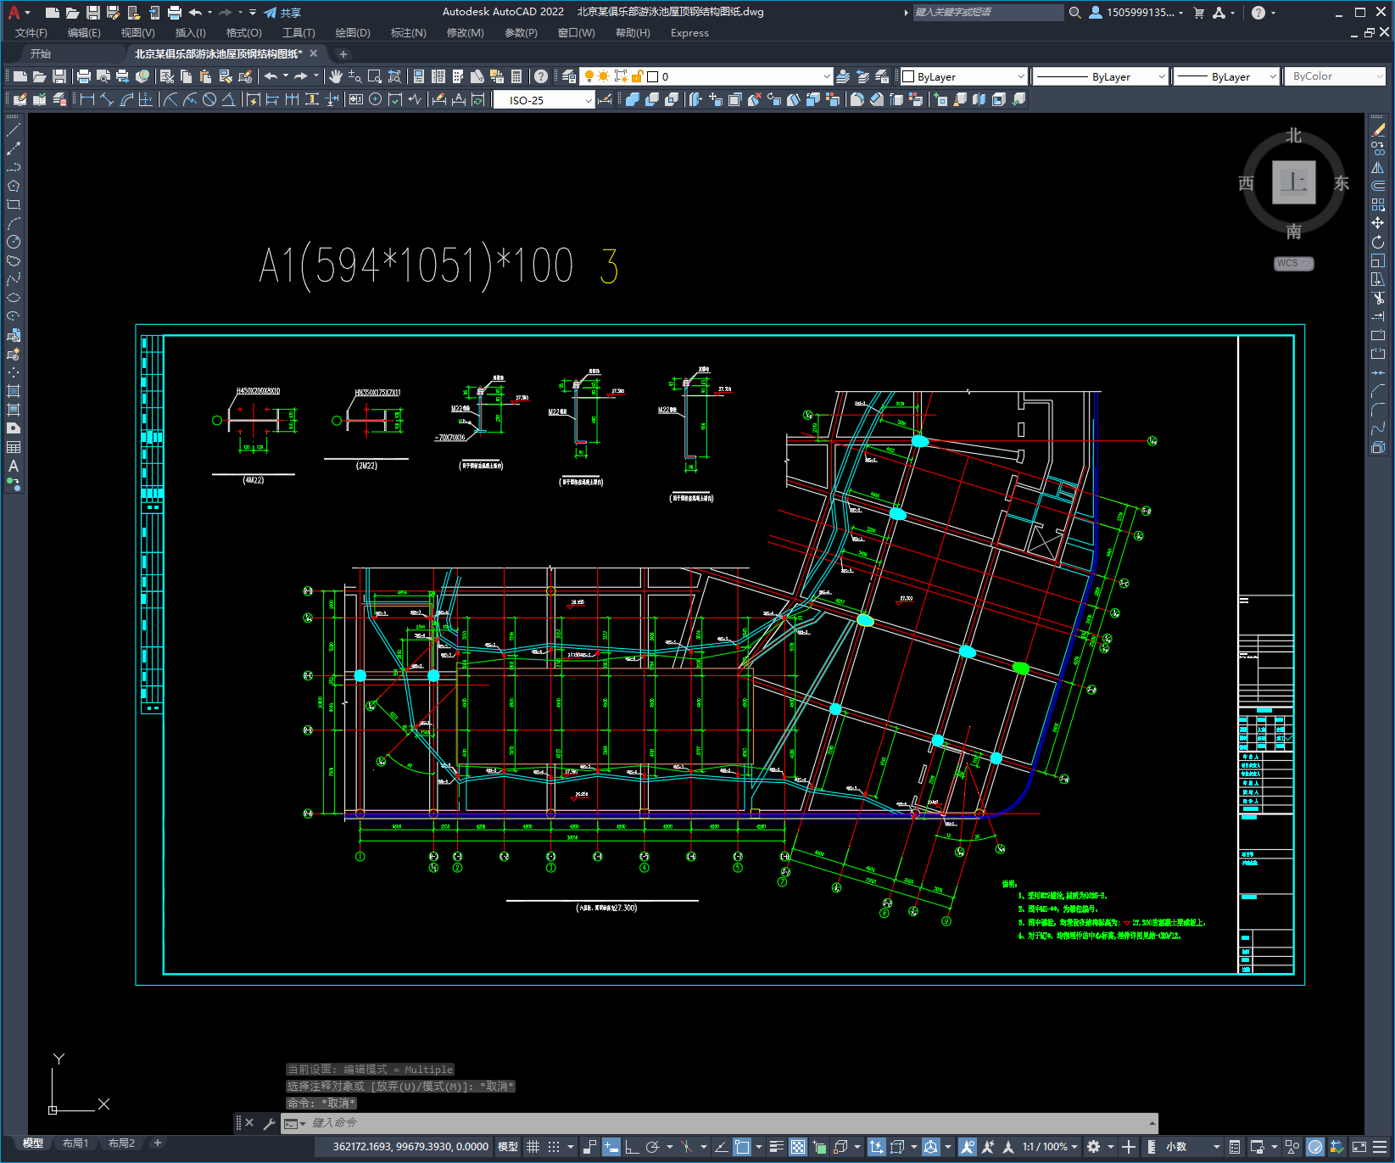
Task: Switch to the 布局1 layout tab
Action: coord(75,1143)
